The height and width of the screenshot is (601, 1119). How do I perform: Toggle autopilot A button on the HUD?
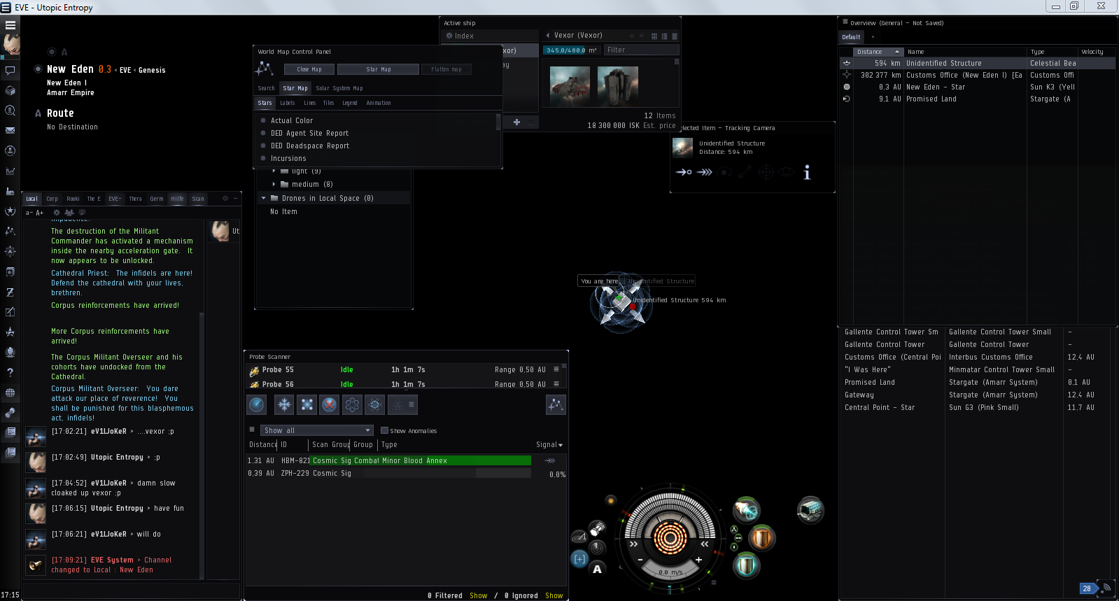pos(597,569)
